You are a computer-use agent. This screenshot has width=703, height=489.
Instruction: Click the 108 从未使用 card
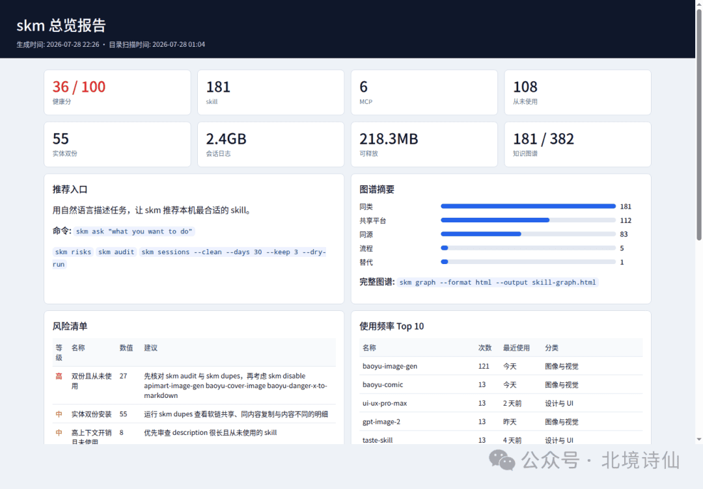click(x=577, y=92)
